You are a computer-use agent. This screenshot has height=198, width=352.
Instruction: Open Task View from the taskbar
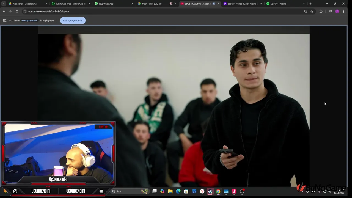tap(155, 191)
